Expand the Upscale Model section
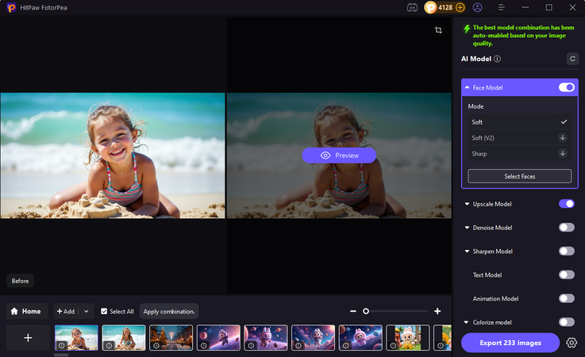 coord(467,204)
